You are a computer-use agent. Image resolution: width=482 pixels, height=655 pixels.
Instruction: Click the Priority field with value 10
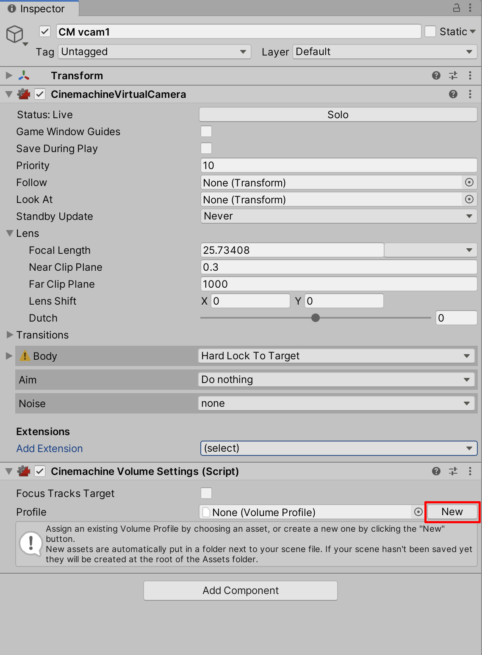[x=338, y=165]
